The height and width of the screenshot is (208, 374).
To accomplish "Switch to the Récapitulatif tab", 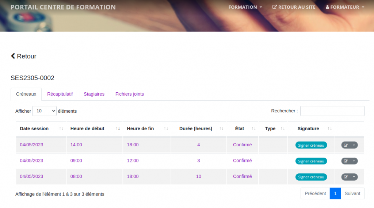I will (60, 94).
